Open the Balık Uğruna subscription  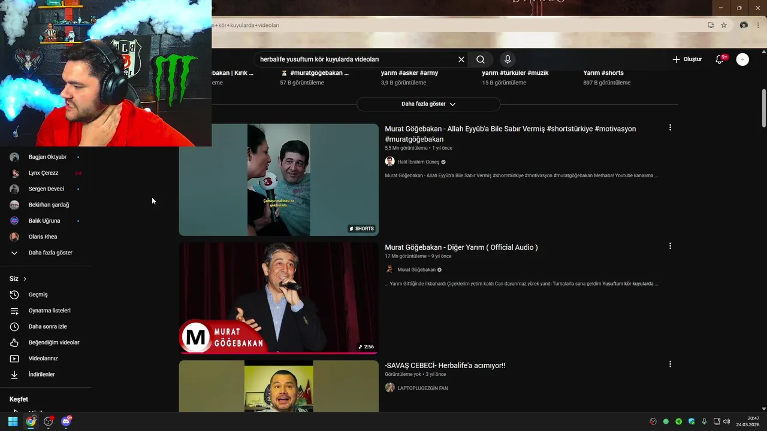[46, 221]
